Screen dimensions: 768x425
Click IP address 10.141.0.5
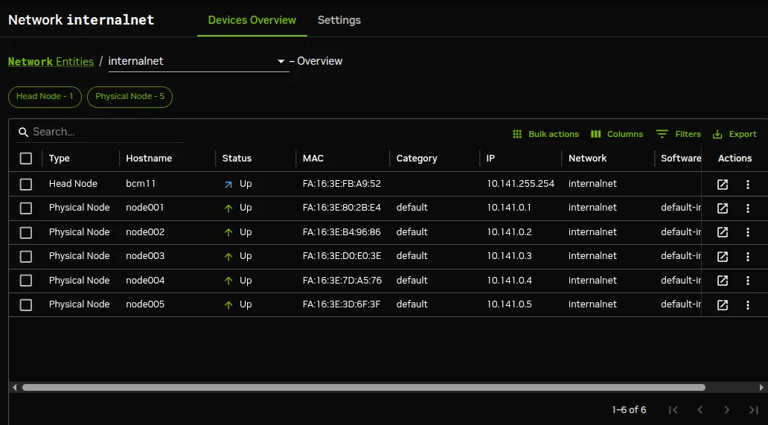509,304
